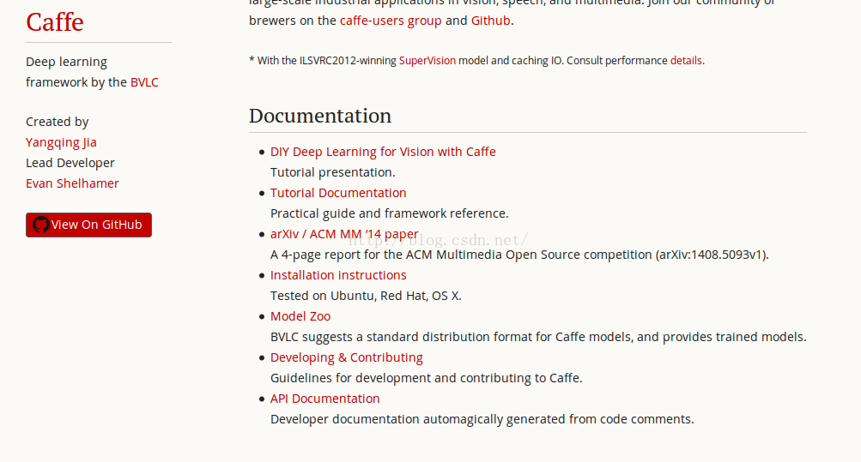Open Yangqing Jia's profile link

[x=61, y=142]
